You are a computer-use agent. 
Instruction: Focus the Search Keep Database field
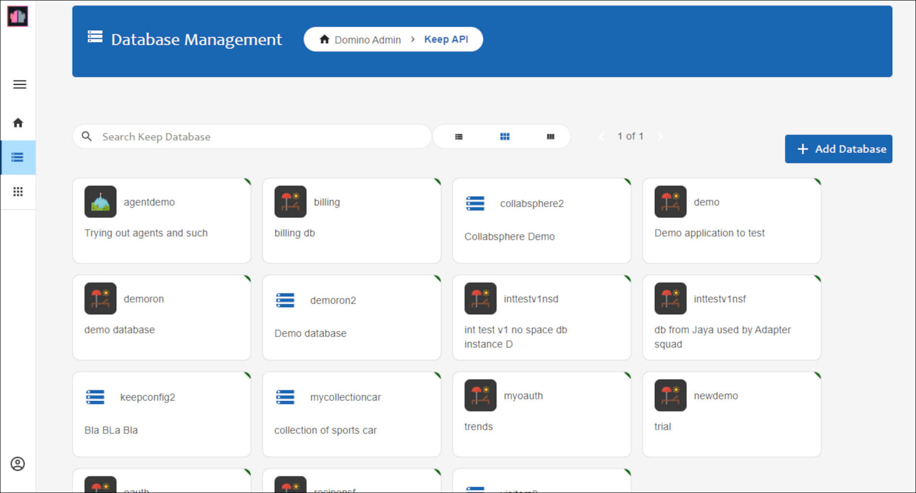click(x=252, y=137)
